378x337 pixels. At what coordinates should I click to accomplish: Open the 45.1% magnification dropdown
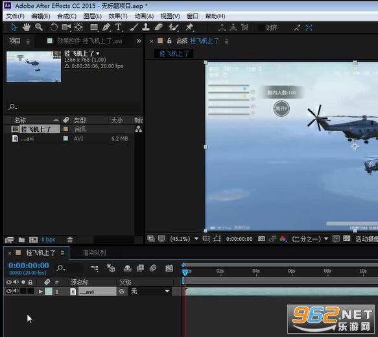pyautogui.click(x=184, y=239)
